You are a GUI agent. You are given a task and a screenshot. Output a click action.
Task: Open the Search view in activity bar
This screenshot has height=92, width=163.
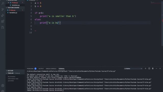pyautogui.click(x=3, y=3)
